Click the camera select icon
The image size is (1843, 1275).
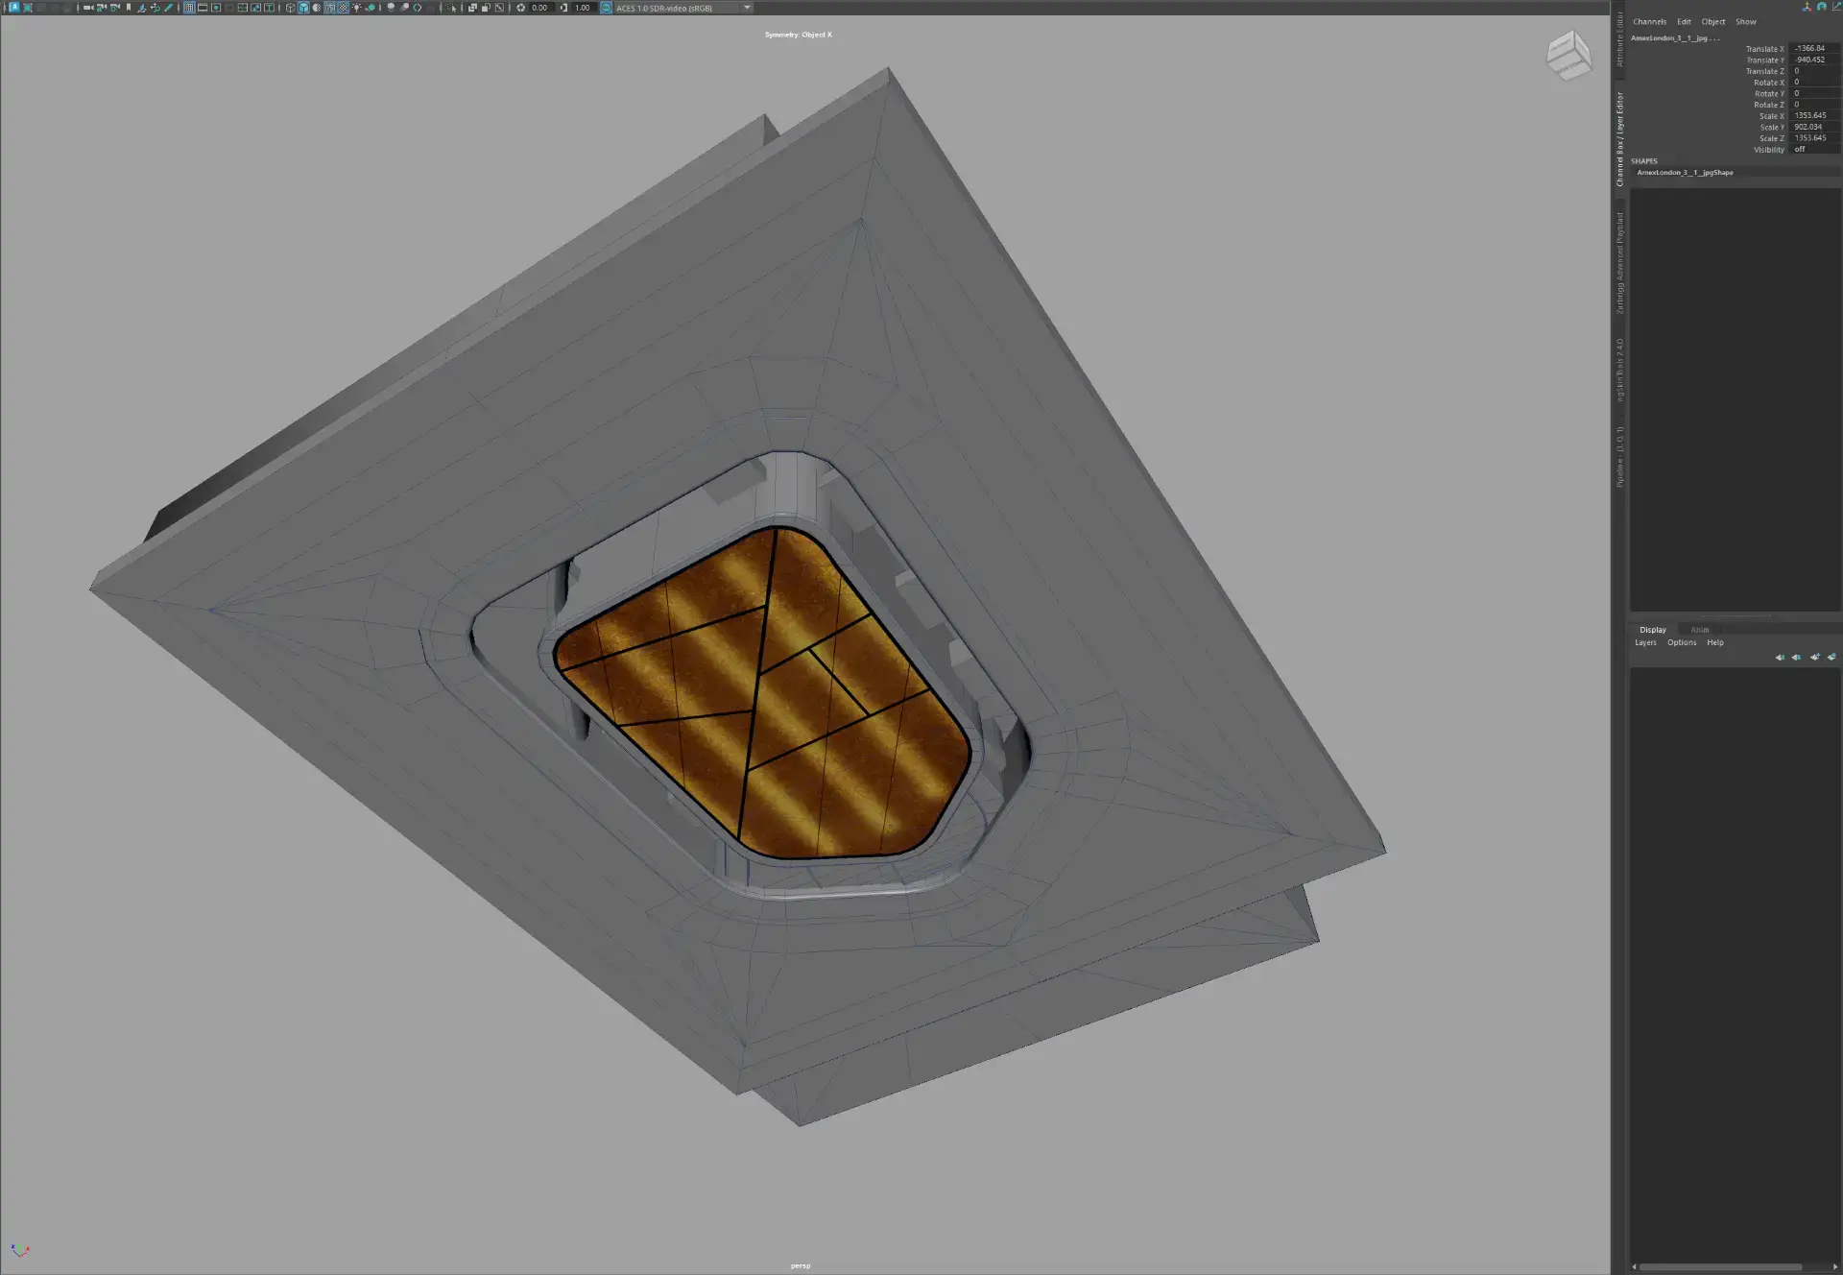(88, 8)
